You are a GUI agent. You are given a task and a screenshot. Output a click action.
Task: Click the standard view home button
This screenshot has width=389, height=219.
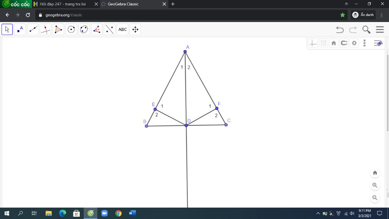[375, 173]
